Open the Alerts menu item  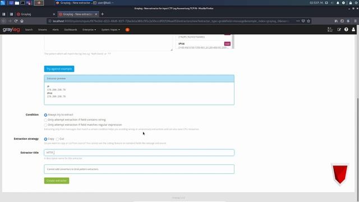56,30
